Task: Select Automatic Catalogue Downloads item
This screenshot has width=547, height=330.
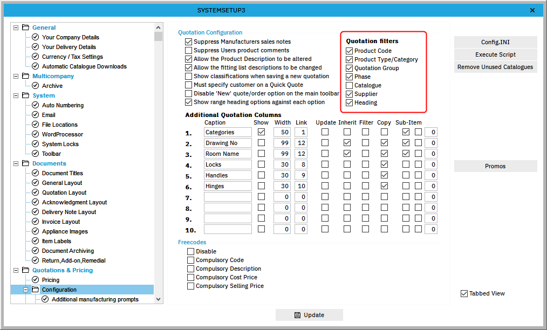Action: click(84, 66)
